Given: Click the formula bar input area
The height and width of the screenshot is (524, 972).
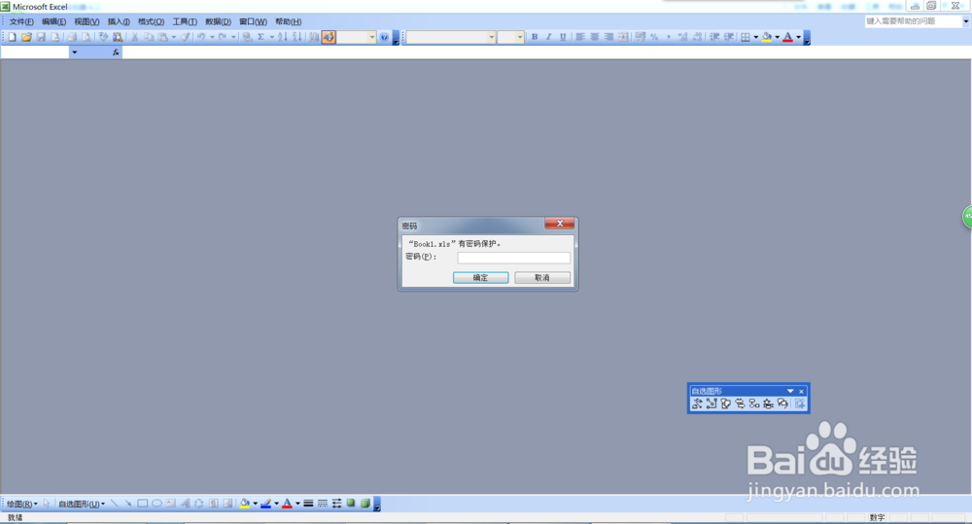Looking at the screenshot, I should pyautogui.click(x=546, y=52).
